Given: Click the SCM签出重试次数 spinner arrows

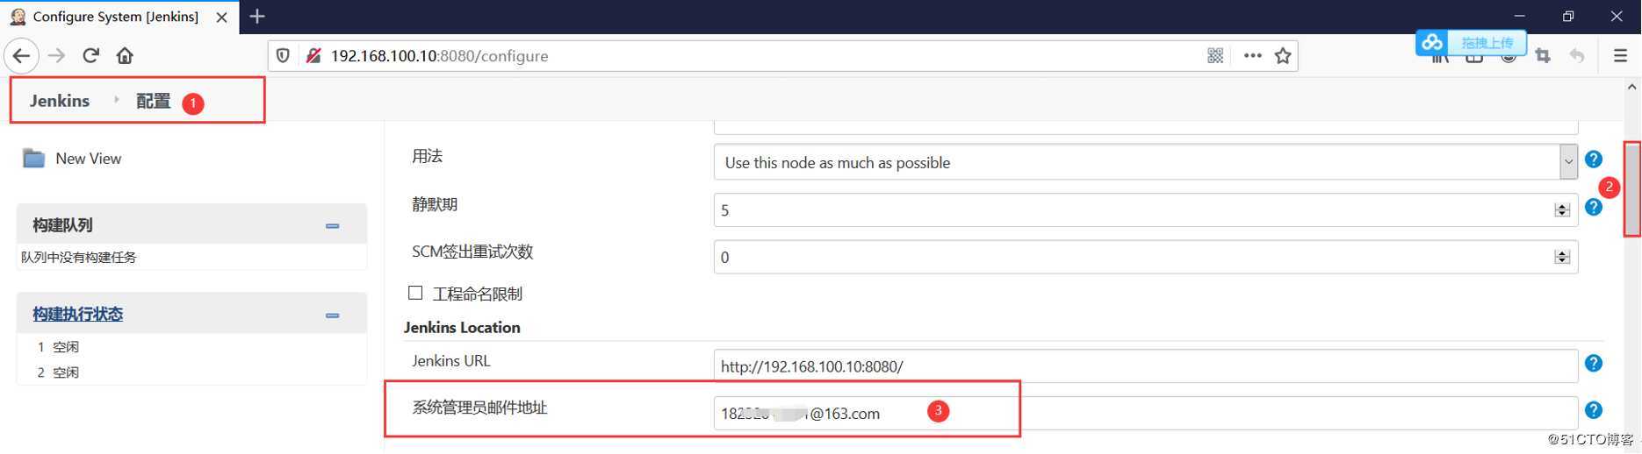Looking at the screenshot, I should (1561, 257).
